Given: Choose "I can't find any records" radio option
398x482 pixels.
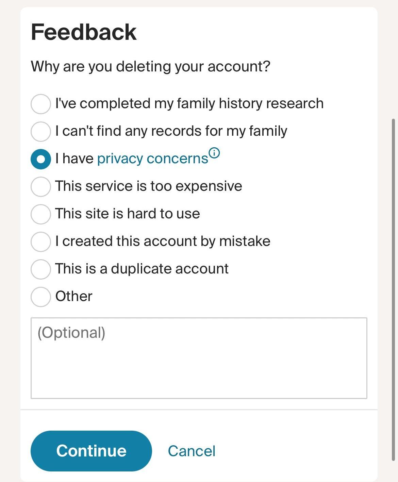Looking at the screenshot, I should 41,132.
